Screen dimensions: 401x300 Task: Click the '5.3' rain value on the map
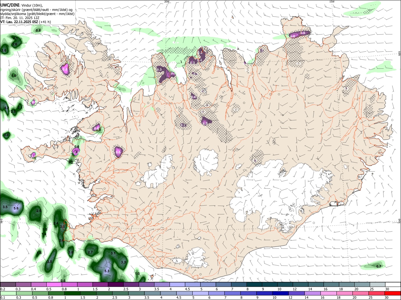[107, 271]
